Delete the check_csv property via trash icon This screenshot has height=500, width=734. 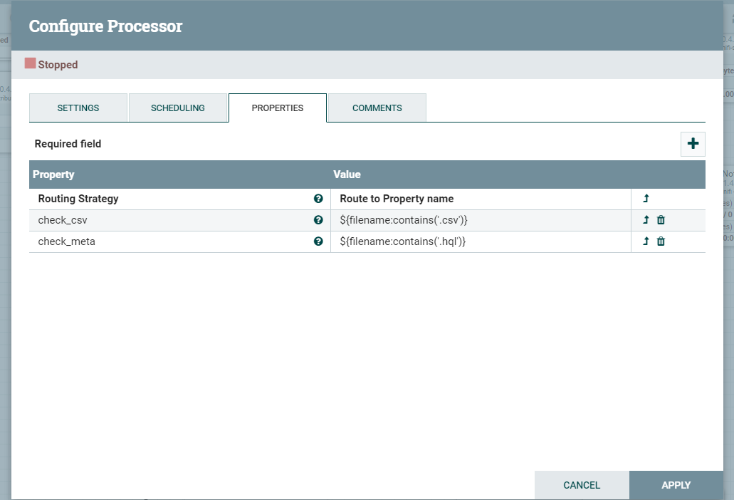click(661, 220)
